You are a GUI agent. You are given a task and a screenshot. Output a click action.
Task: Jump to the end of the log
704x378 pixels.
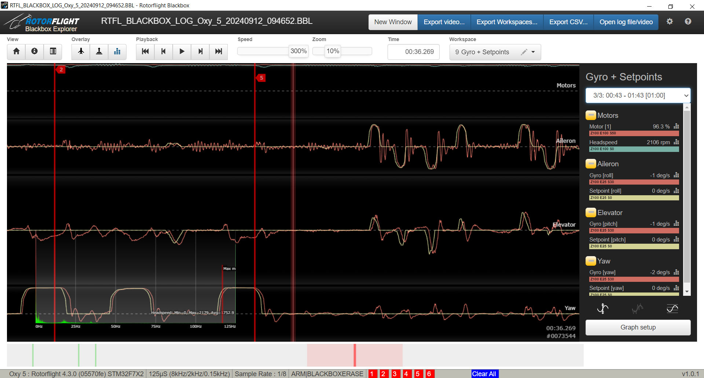point(219,51)
